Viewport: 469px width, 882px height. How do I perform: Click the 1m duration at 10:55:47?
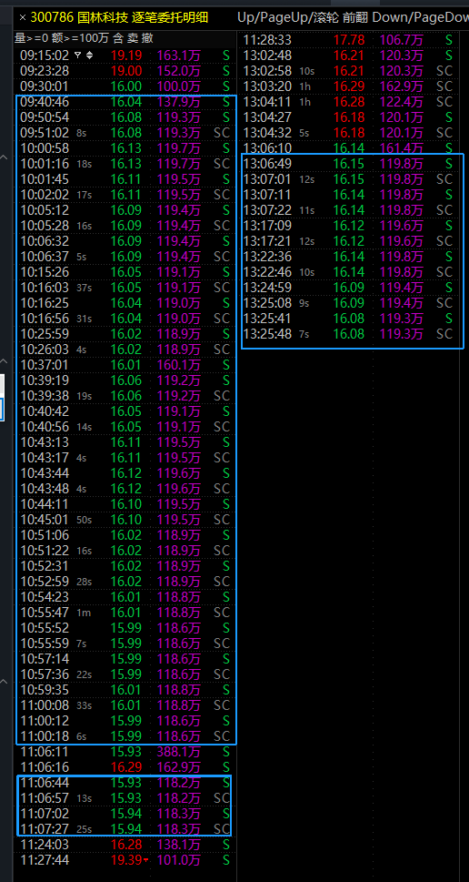(83, 613)
